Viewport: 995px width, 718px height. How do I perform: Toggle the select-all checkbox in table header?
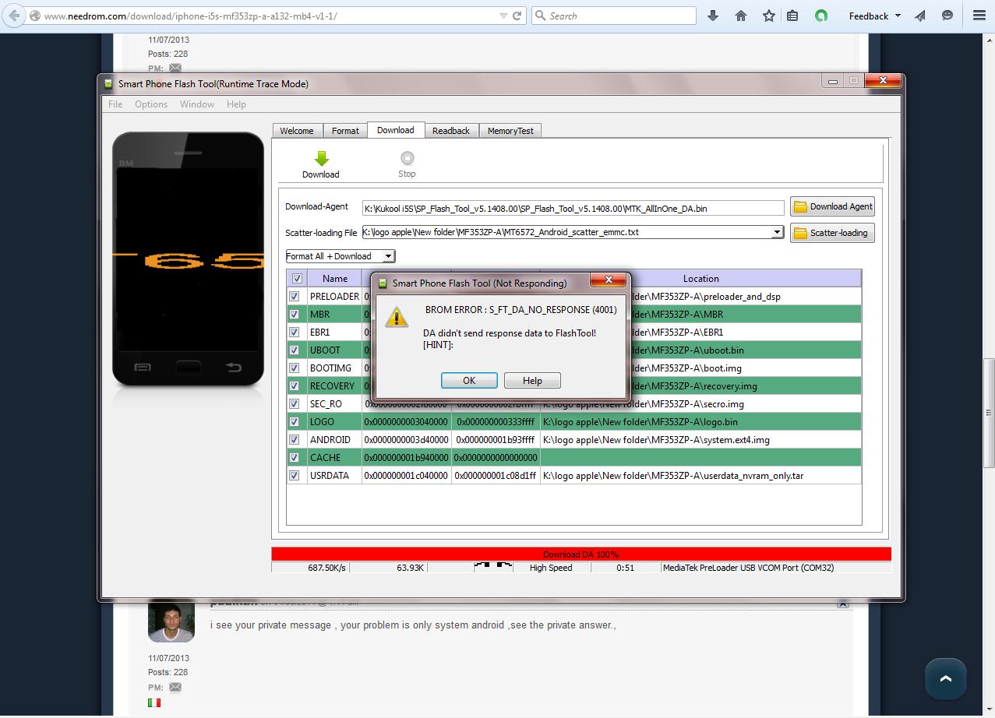[297, 279]
